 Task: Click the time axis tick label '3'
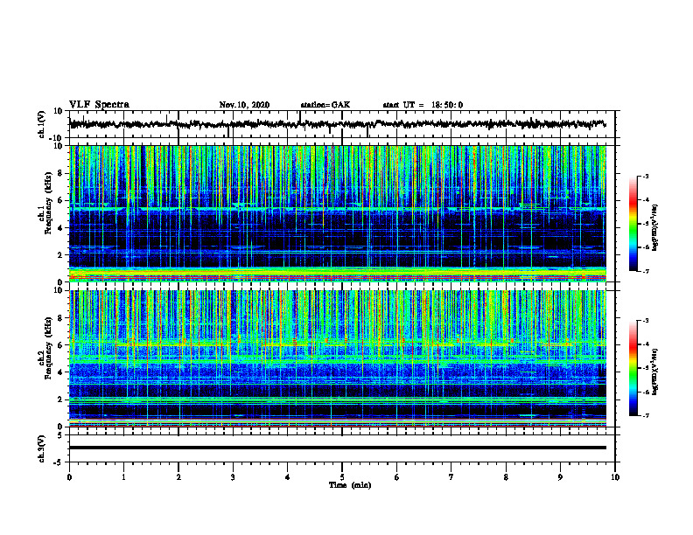click(x=233, y=477)
